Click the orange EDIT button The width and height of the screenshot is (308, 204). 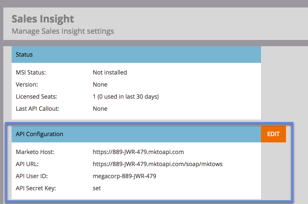273,134
